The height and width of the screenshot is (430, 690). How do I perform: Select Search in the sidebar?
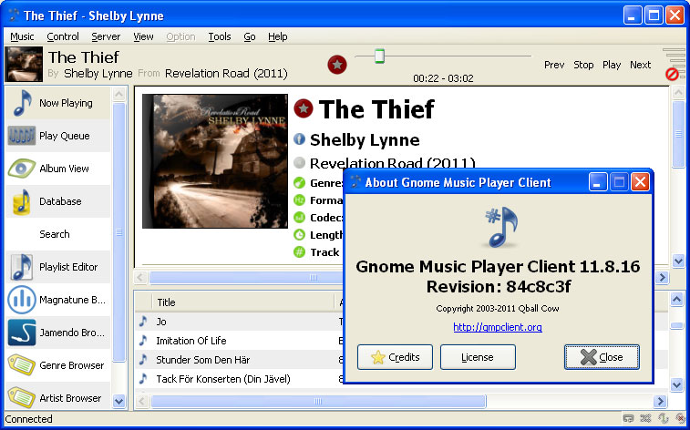click(x=57, y=234)
